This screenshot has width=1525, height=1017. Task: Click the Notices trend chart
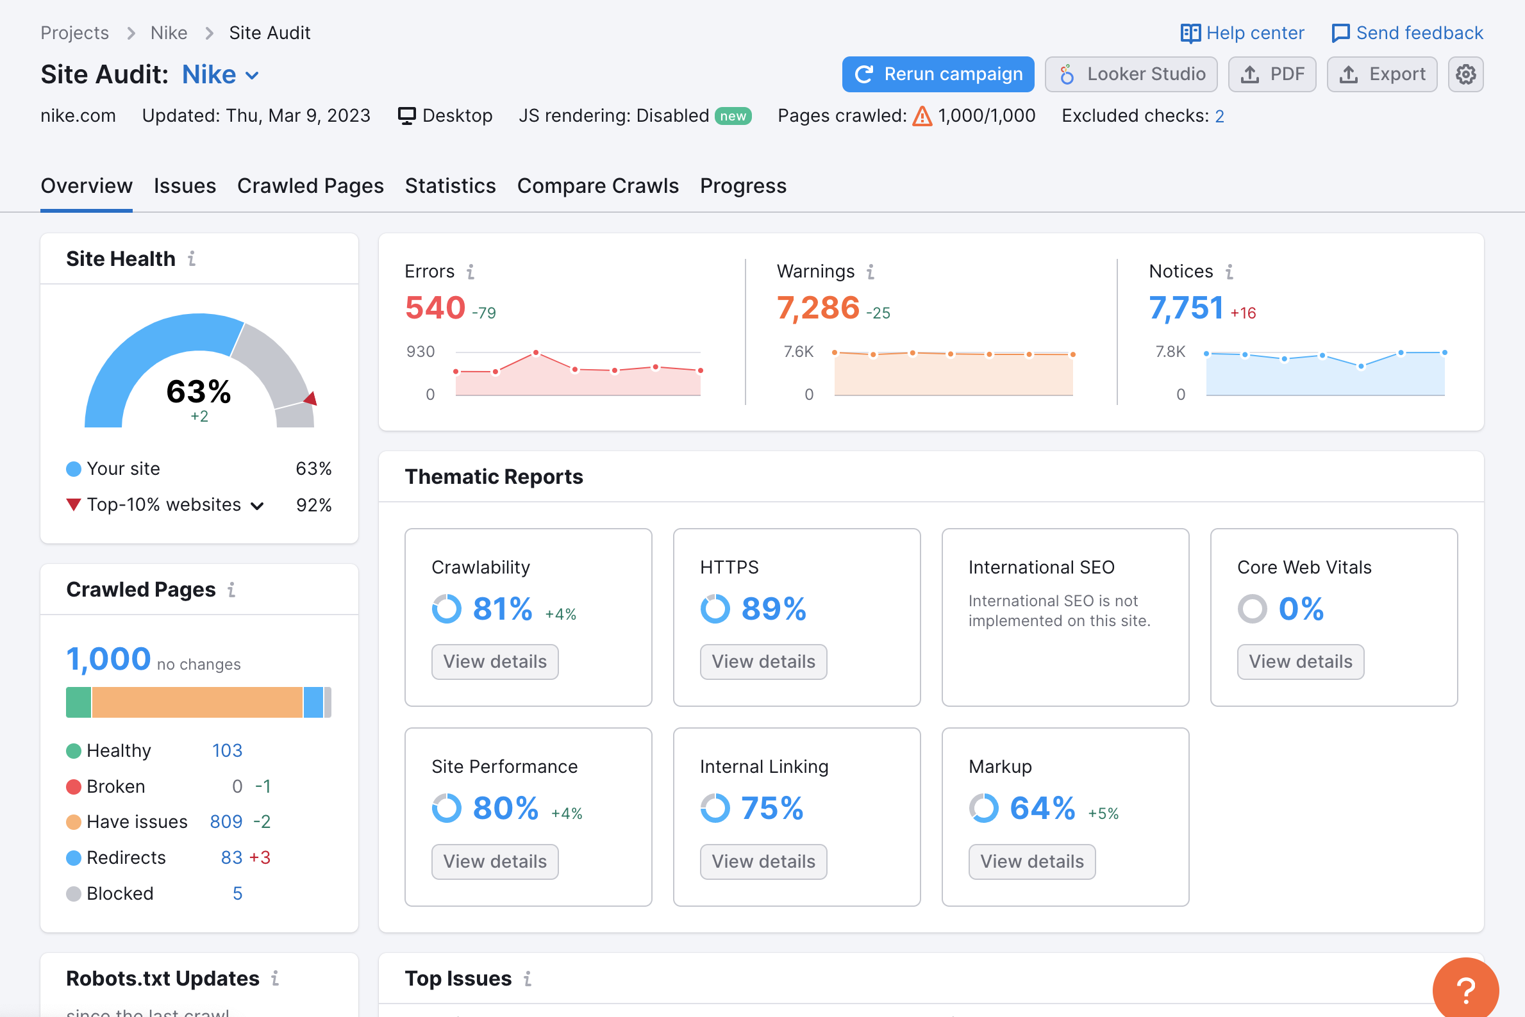tap(1325, 373)
